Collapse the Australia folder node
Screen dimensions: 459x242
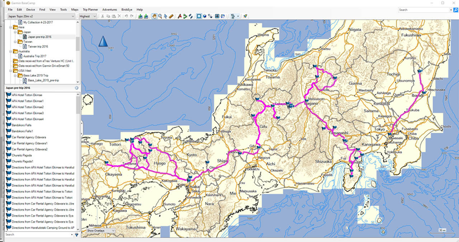click(x=11, y=51)
